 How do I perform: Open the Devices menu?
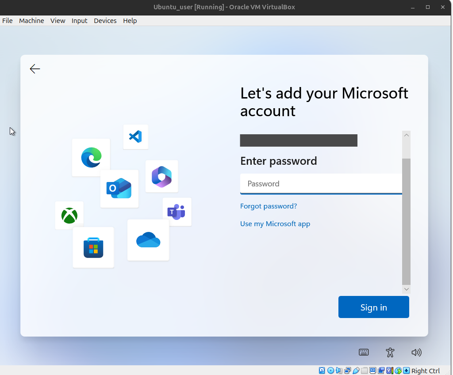(x=105, y=21)
